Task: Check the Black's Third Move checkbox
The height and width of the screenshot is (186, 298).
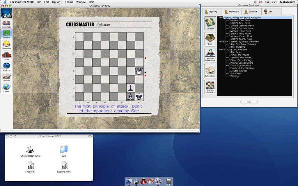Action: (230, 34)
